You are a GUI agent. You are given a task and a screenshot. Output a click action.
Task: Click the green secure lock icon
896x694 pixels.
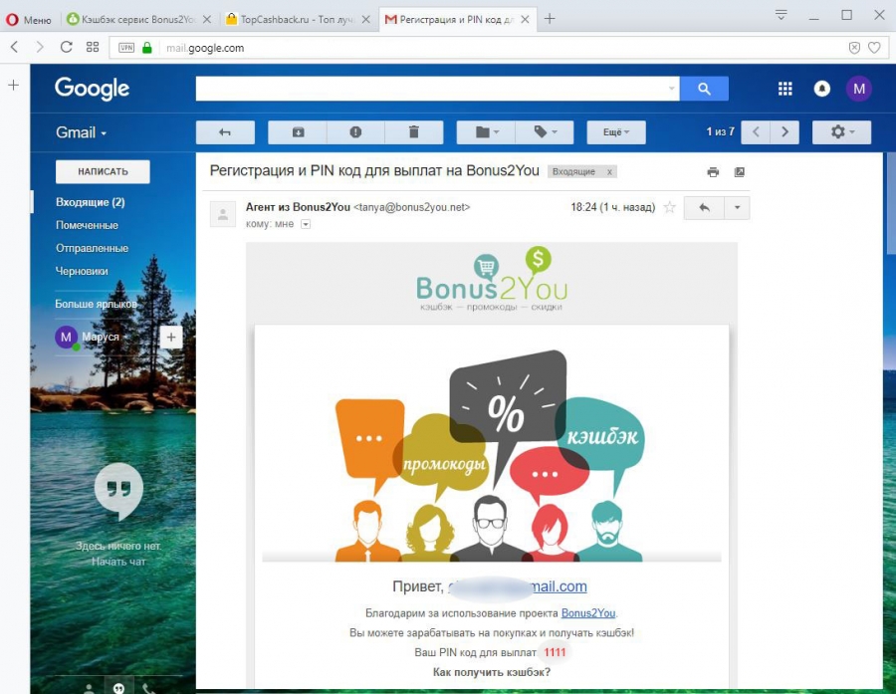point(147,48)
